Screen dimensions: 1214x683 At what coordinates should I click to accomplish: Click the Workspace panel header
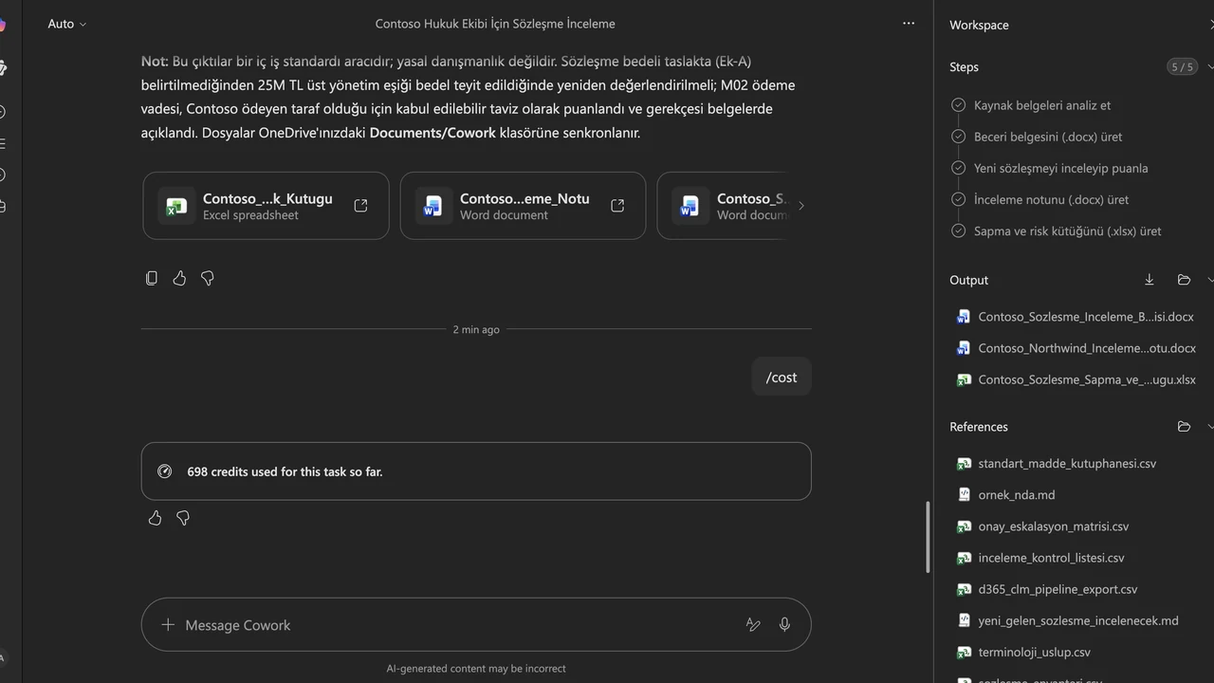tap(979, 26)
